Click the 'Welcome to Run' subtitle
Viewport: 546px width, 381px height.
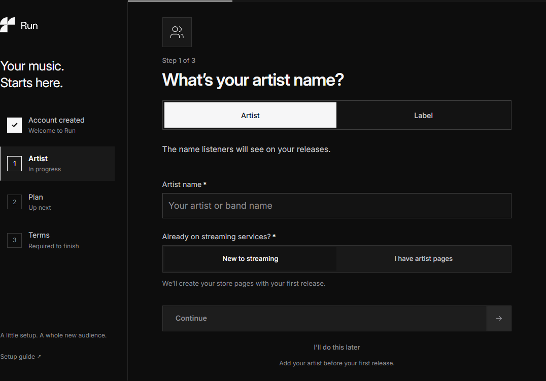[52, 131]
